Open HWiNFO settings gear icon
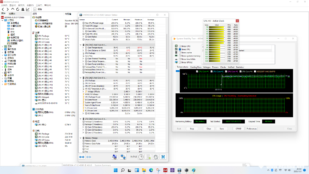309x174 pixels. (155, 157)
